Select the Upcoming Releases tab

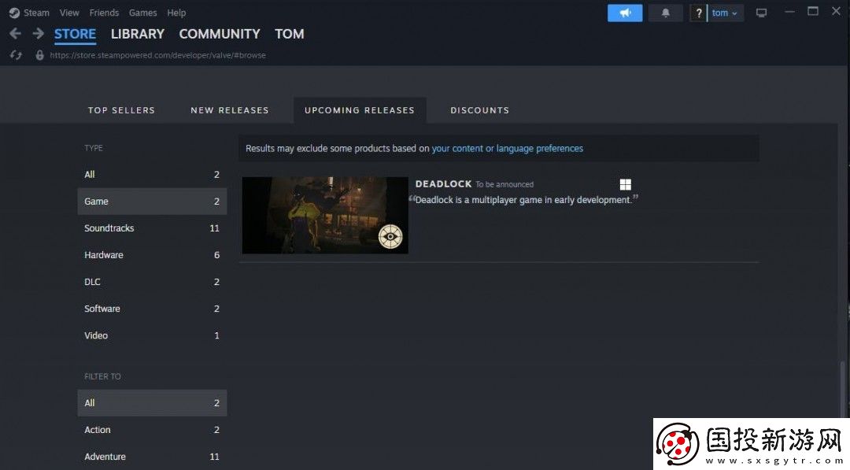[x=360, y=110]
